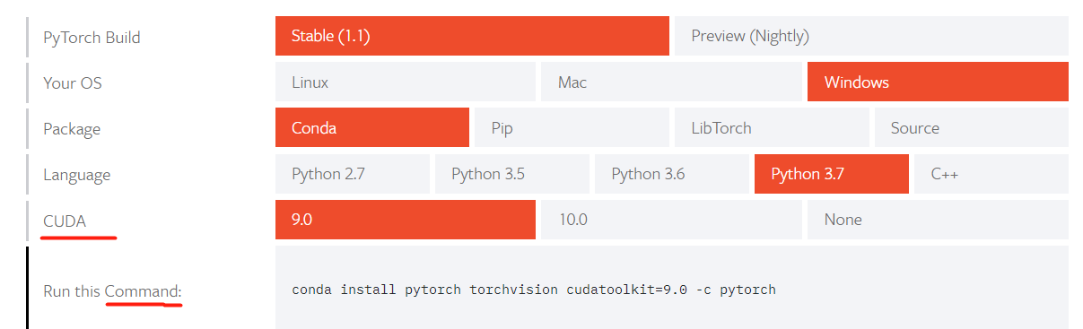Image resolution: width=1083 pixels, height=329 pixels.
Task: Click the Run this Command label
Action: coord(112,291)
